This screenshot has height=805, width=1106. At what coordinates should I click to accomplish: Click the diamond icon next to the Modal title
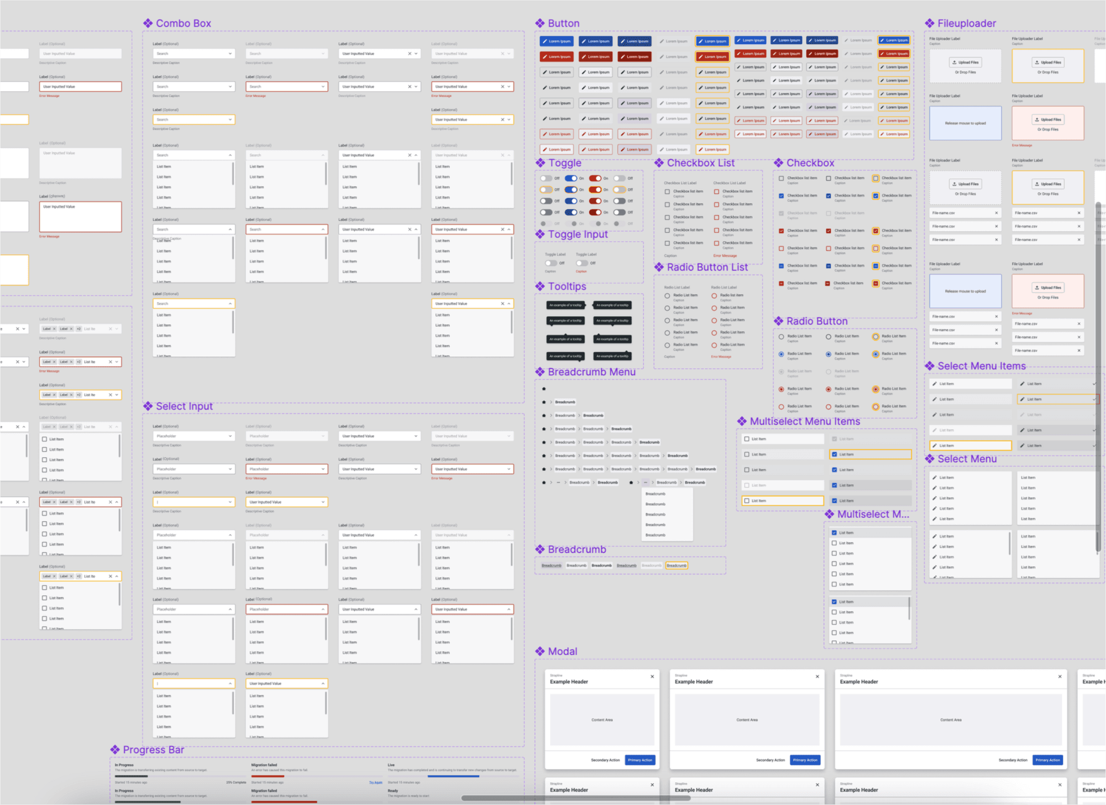540,652
